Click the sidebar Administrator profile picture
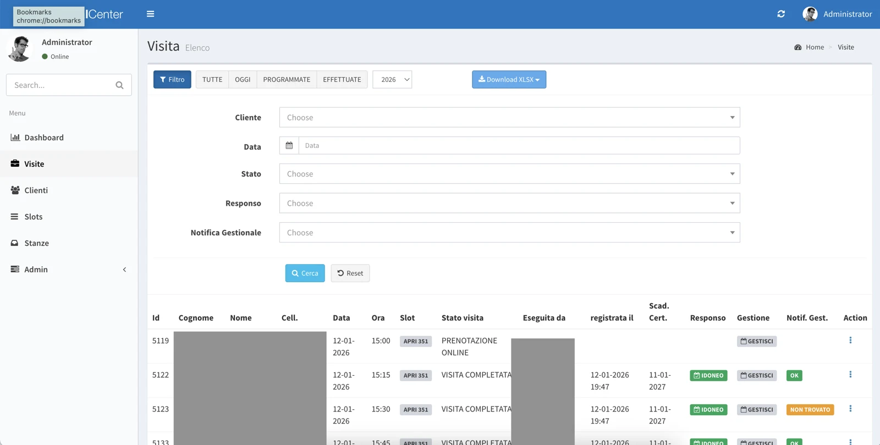 (x=20, y=48)
